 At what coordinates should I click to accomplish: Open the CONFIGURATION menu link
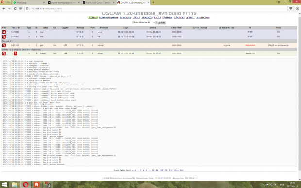pos(109,17)
